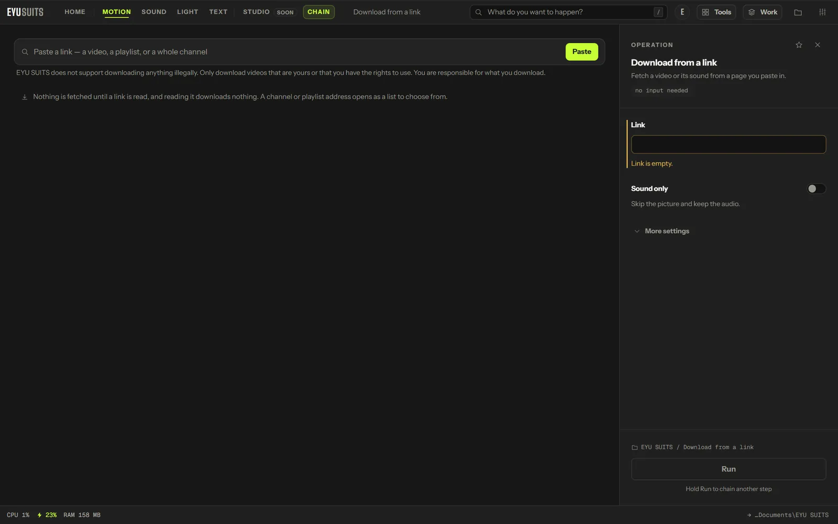Open the CHAIN button
The image size is (838, 524).
(x=318, y=12)
